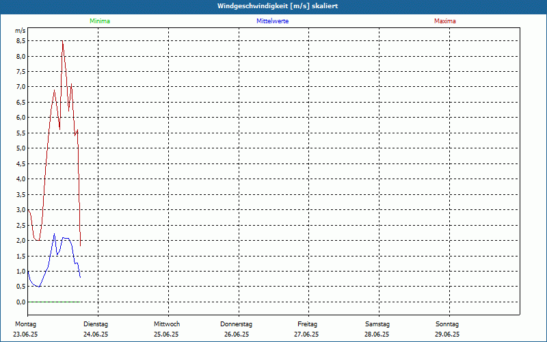This screenshot has height=342, width=547.
Task: Select the blue 'Mittelwerte' legend label
Action: [272, 21]
